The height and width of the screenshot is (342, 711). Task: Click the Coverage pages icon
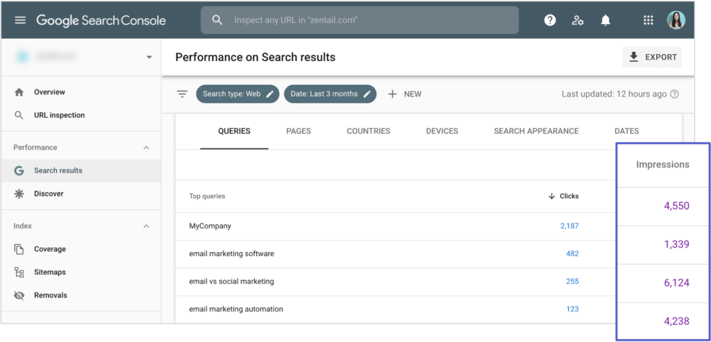pyautogui.click(x=19, y=249)
